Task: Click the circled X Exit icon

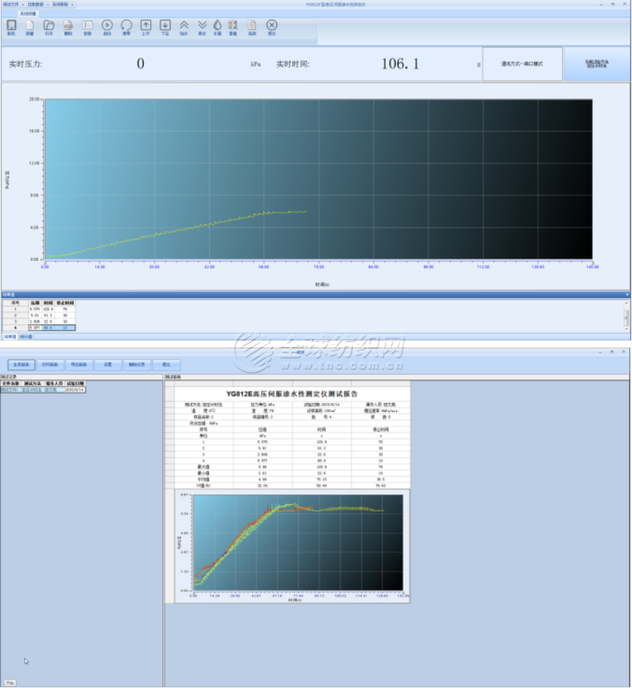Action: [272, 27]
